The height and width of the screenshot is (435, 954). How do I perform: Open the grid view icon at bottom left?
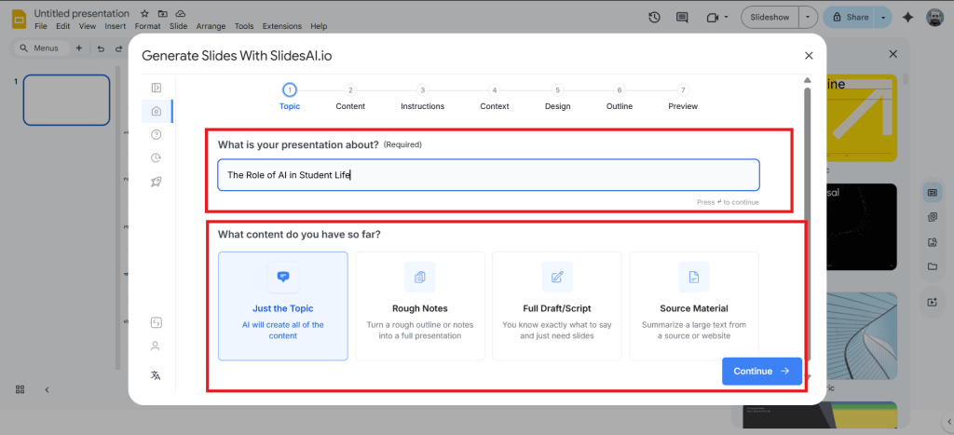[20, 389]
